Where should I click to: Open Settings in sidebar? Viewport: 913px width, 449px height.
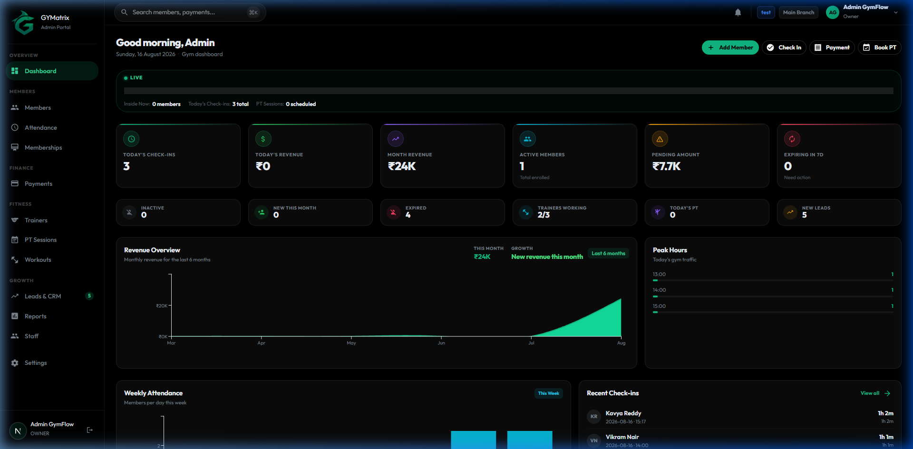(52, 363)
